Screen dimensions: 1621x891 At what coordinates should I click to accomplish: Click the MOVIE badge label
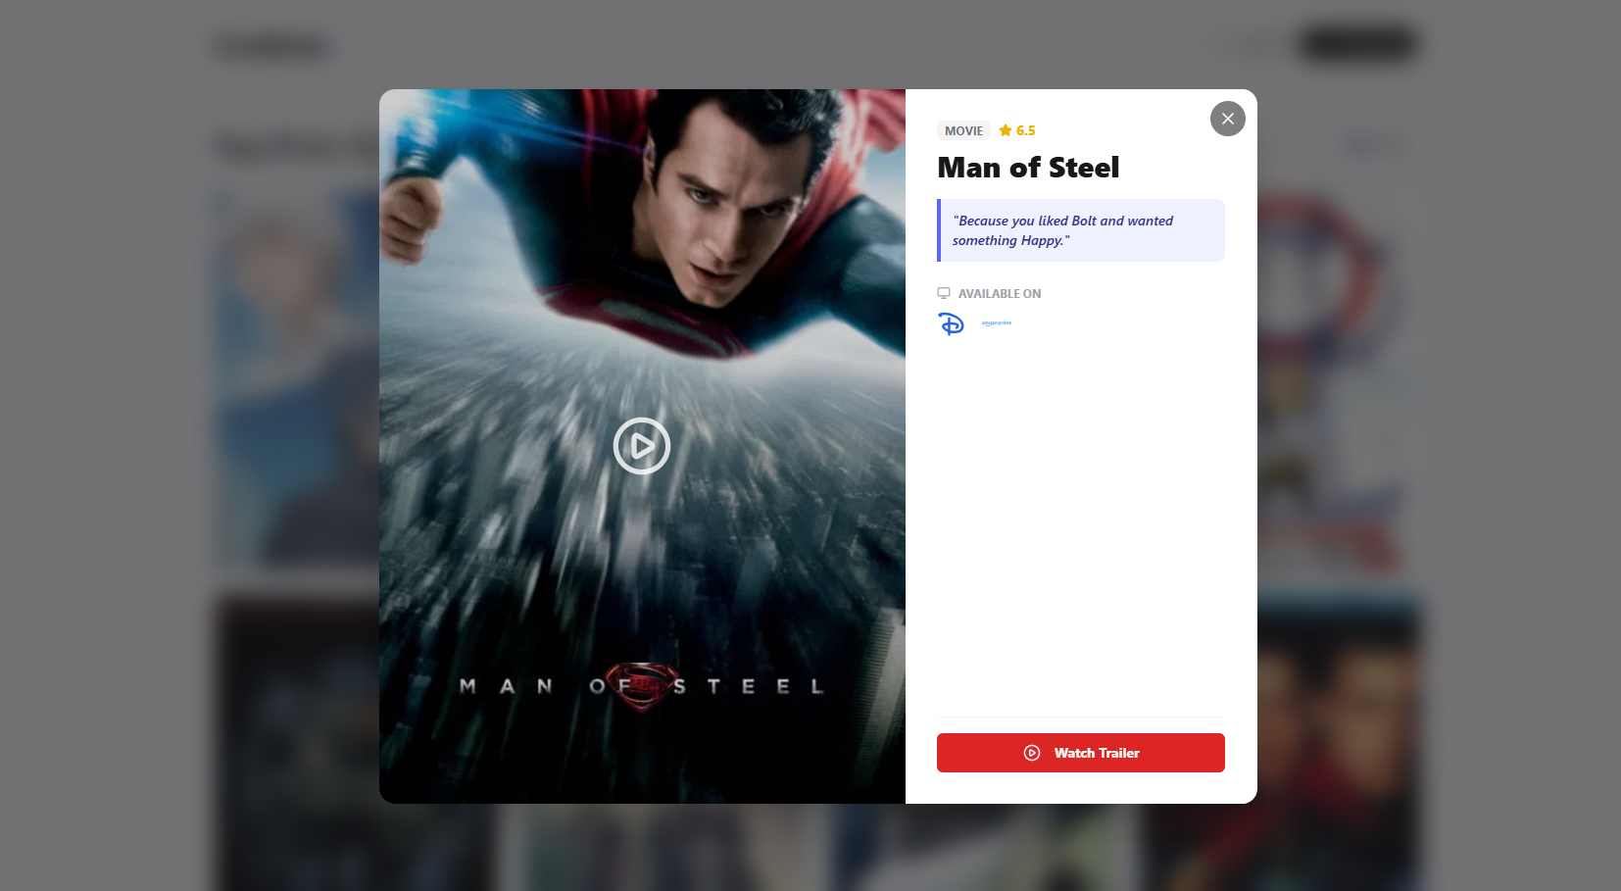point(963,130)
